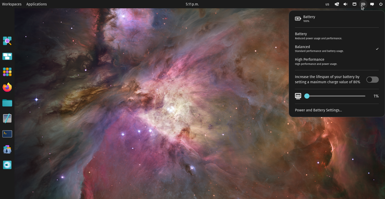Open the Files folder icon
This screenshot has width=385, height=199.
pyautogui.click(x=7, y=103)
